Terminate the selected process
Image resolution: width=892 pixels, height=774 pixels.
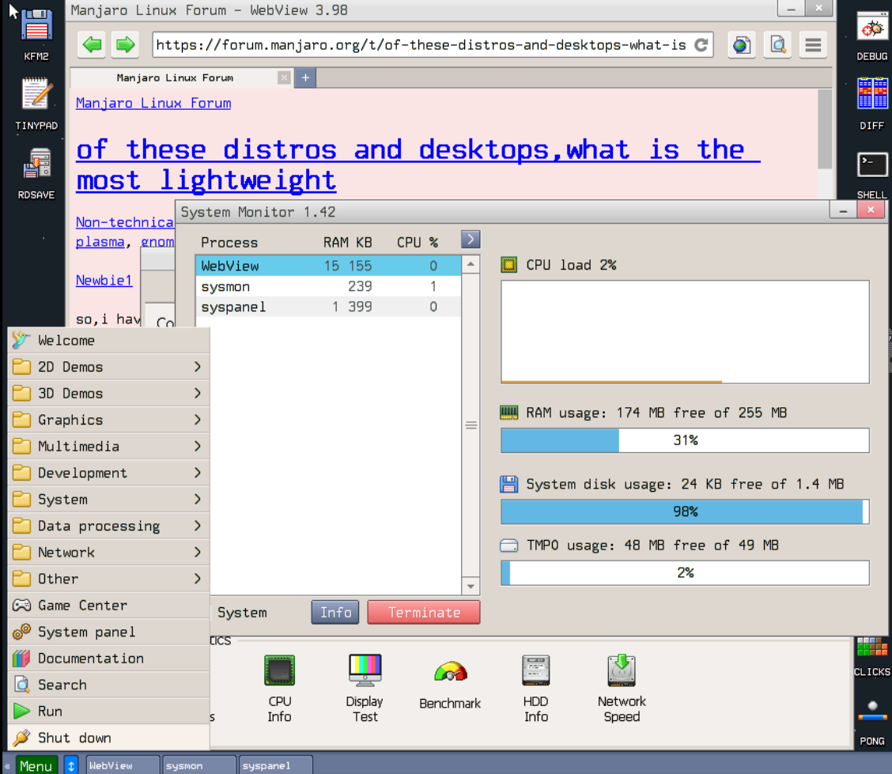(x=424, y=613)
